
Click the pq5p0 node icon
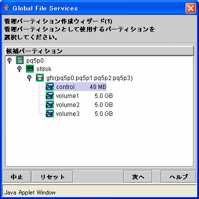pyautogui.click(x=20, y=60)
